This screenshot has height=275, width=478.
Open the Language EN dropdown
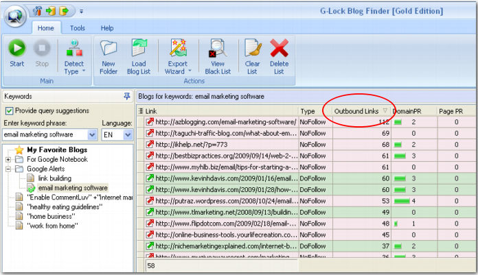[128, 134]
